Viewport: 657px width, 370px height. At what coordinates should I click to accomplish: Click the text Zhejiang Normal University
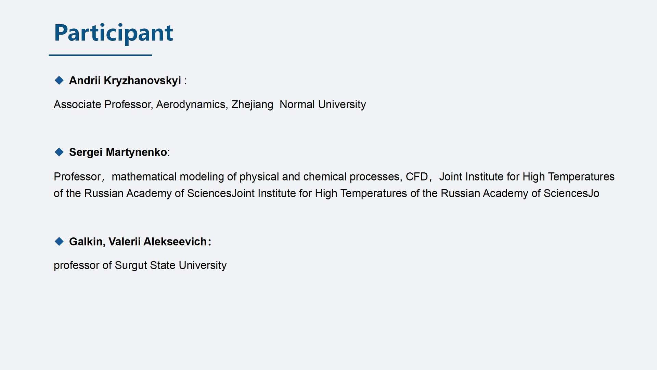(298, 104)
